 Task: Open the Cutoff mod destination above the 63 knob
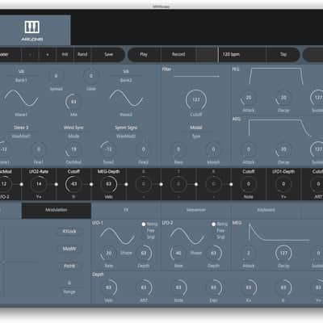point(73,171)
